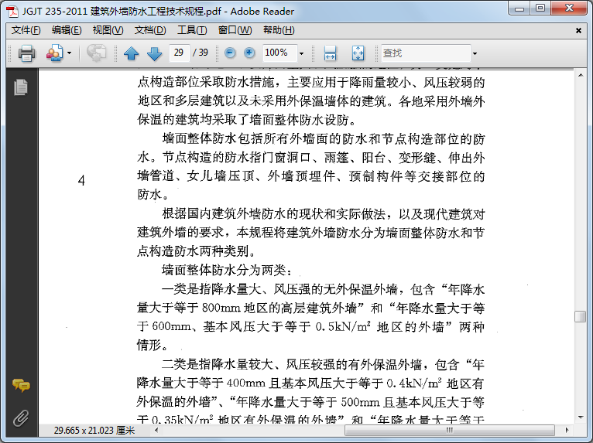Close the document with menu-bar X
Viewport: 593px width, 443px height.
pos(578,31)
